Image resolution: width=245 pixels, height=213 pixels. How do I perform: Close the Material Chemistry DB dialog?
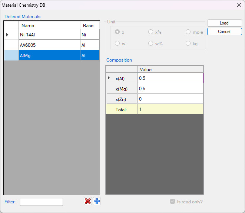(238, 5)
